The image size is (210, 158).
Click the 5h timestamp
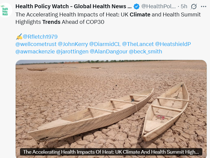tap(184, 6)
